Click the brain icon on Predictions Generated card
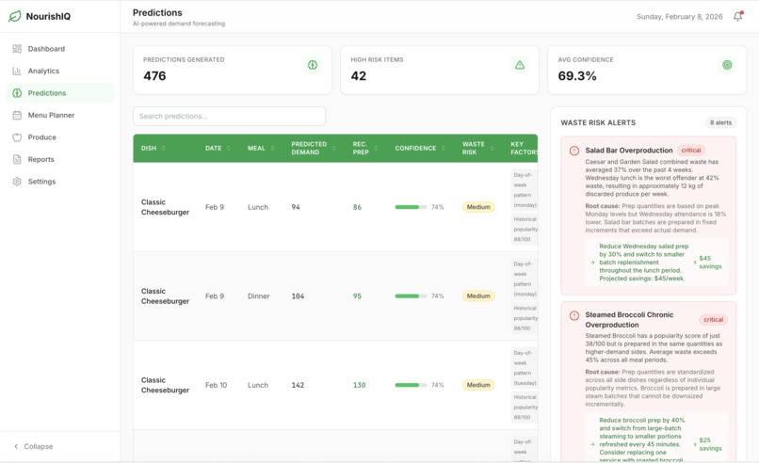The height and width of the screenshot is (463, 759). [313, 65]
